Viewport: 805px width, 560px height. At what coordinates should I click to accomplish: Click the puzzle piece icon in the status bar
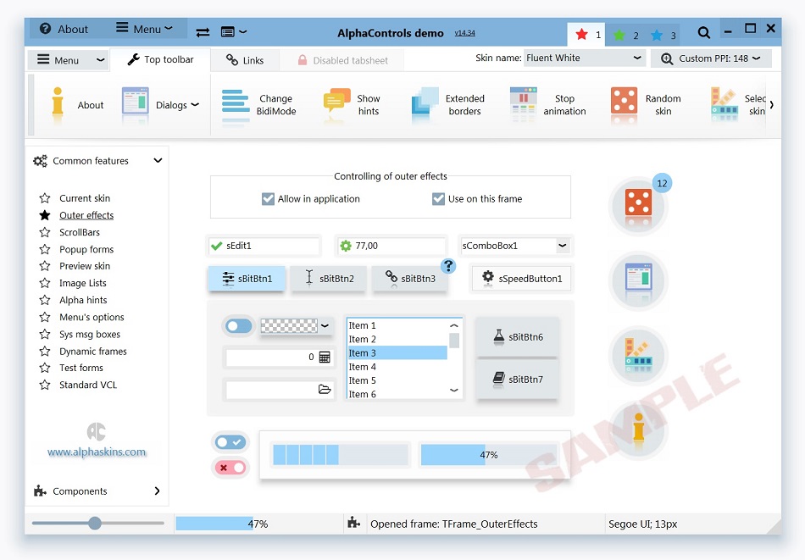pyautogui.click(x=353, y=523)
